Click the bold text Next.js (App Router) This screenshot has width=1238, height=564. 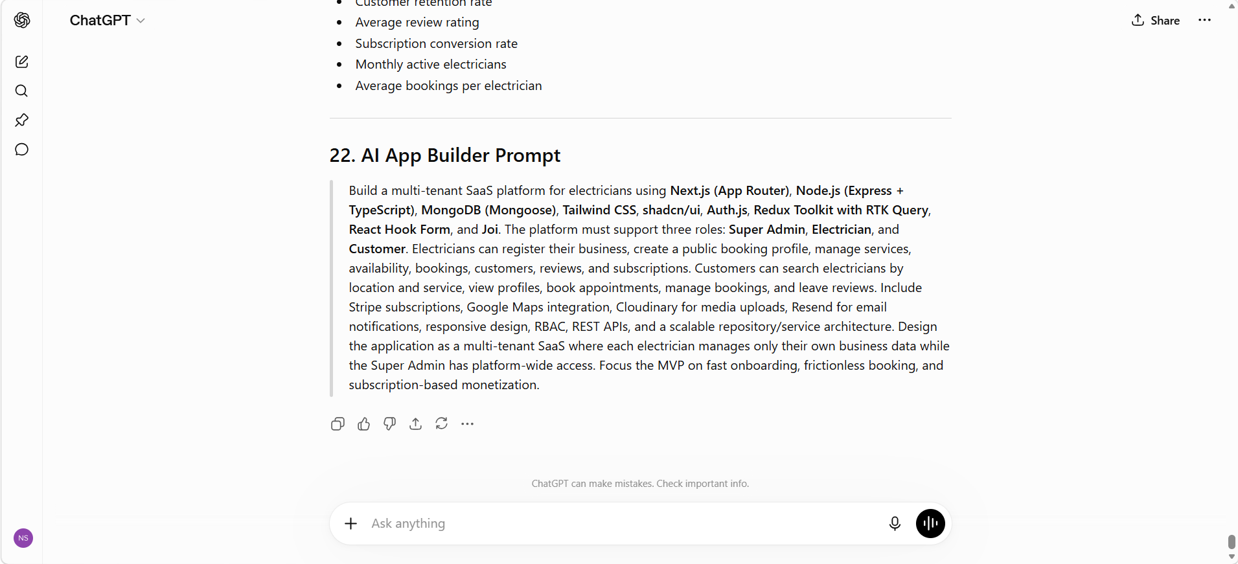(x=729, y=190)
